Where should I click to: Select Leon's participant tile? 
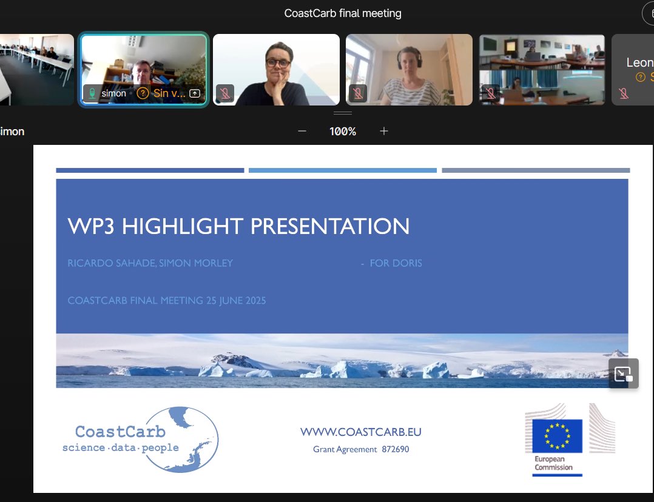[x=633, y=70]
